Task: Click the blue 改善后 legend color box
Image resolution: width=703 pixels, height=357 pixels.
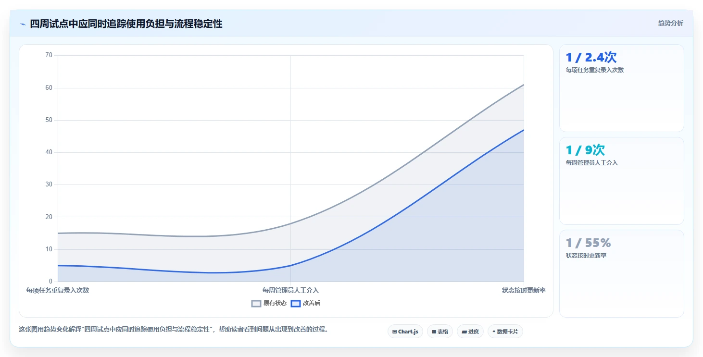Action: (x=296, y=303)
